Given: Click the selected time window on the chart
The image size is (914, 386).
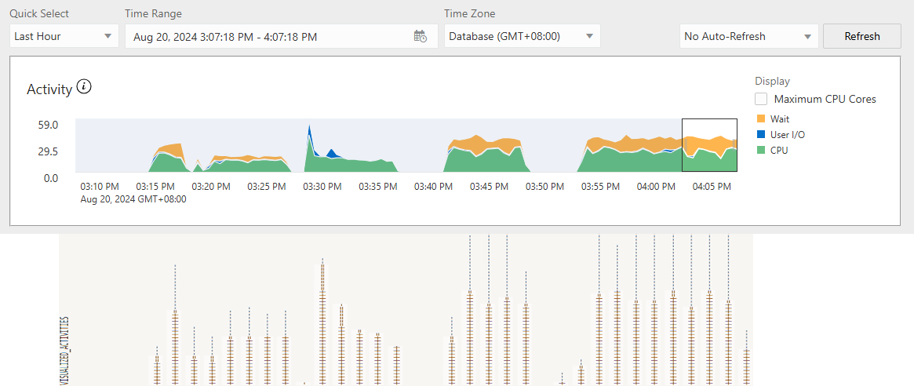Looking at the screenshot, I should click(x=709, y=145).
